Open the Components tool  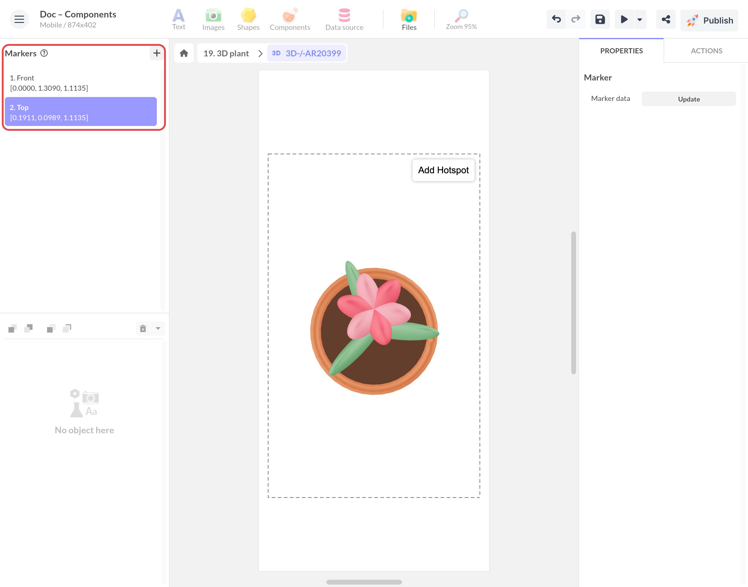click(x=290, y=20)
